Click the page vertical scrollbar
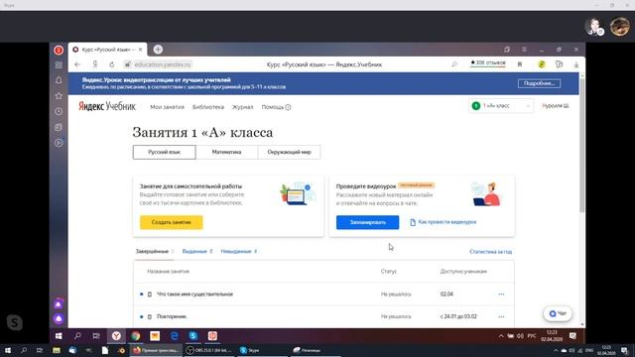The image size is (635, 357). tap(582, 146)
